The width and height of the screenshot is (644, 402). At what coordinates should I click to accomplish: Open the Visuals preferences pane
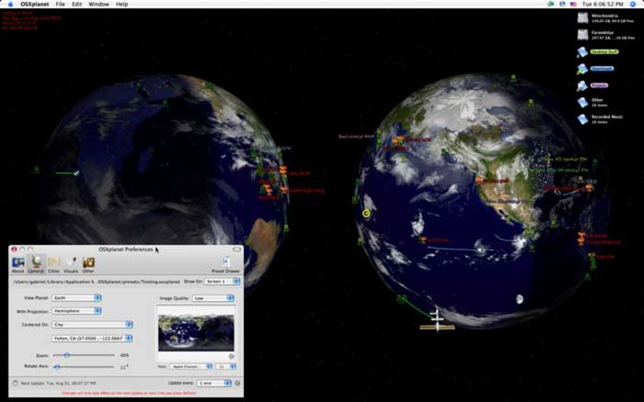coord(71,263)
